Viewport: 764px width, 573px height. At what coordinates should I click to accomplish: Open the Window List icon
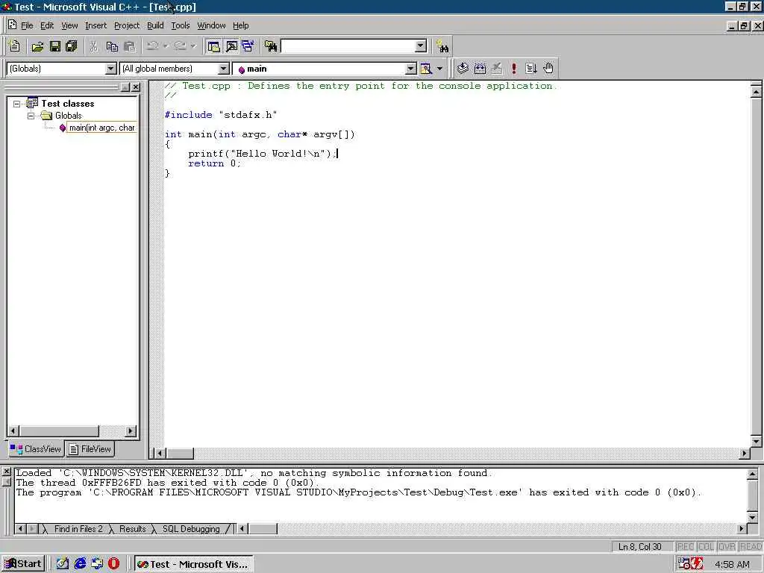click(248, 46)
